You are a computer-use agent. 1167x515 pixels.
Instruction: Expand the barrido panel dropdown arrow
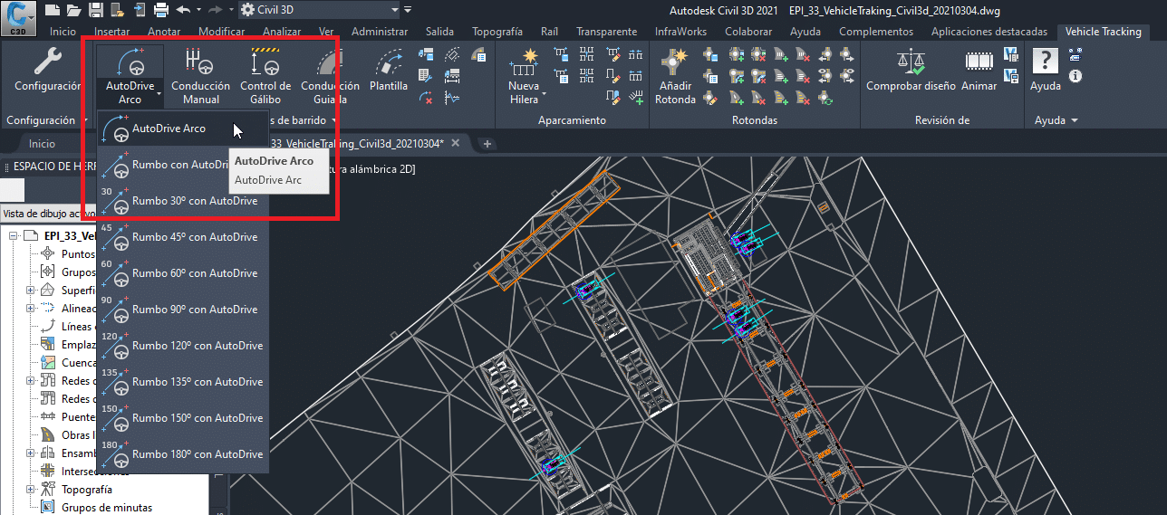(x=334, y=119)
